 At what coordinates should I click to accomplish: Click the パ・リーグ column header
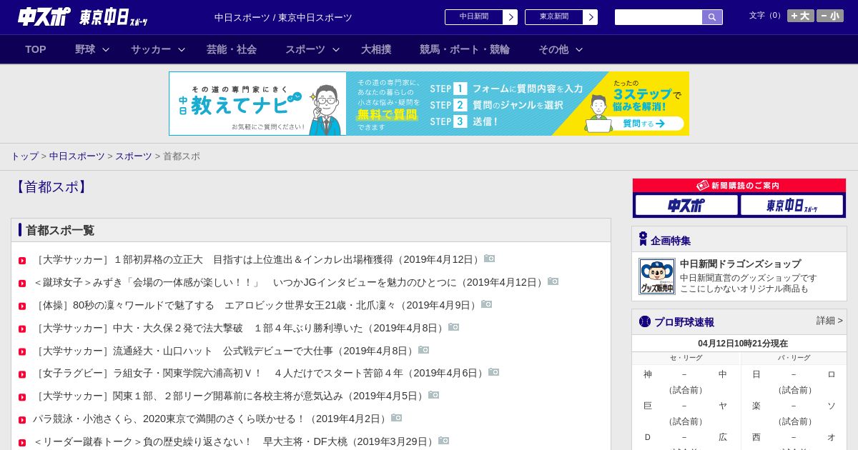pos(794,358)
